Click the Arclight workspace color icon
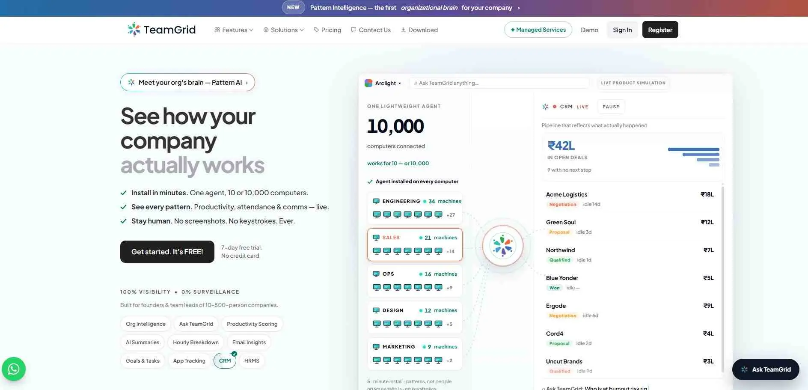 [368, 83]
